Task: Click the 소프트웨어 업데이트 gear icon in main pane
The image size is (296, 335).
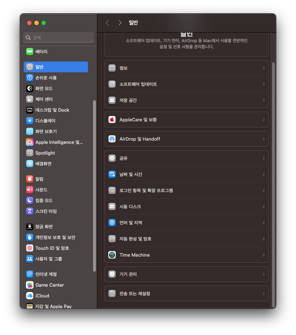Action: 112,84
